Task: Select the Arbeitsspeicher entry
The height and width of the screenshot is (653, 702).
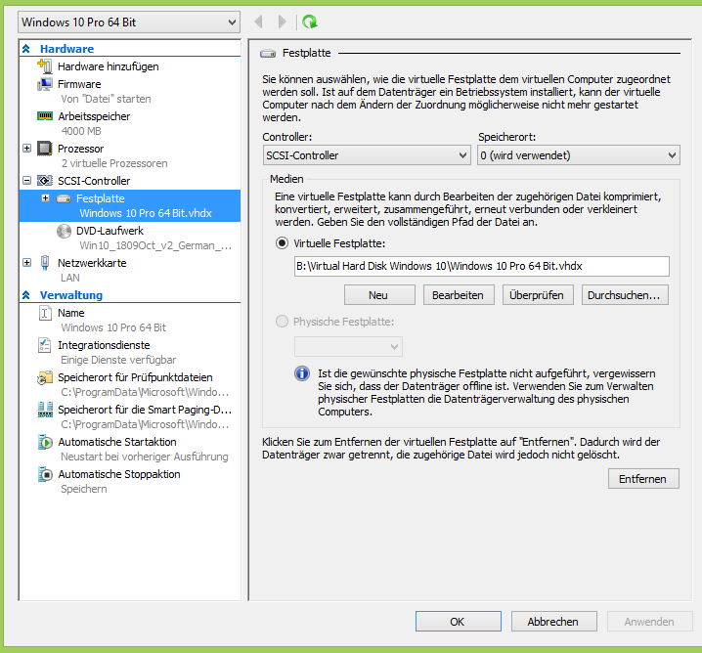Action: [94, 116]
